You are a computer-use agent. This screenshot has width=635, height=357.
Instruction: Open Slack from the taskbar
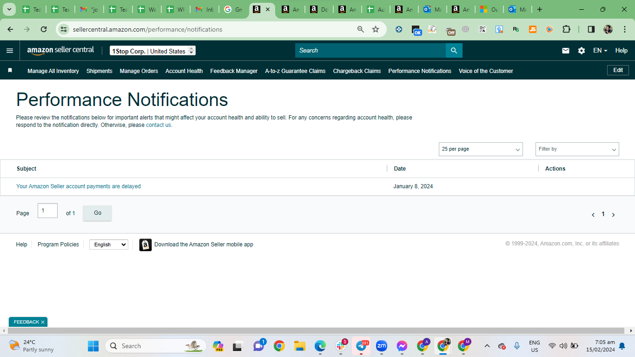click(341, 346)
